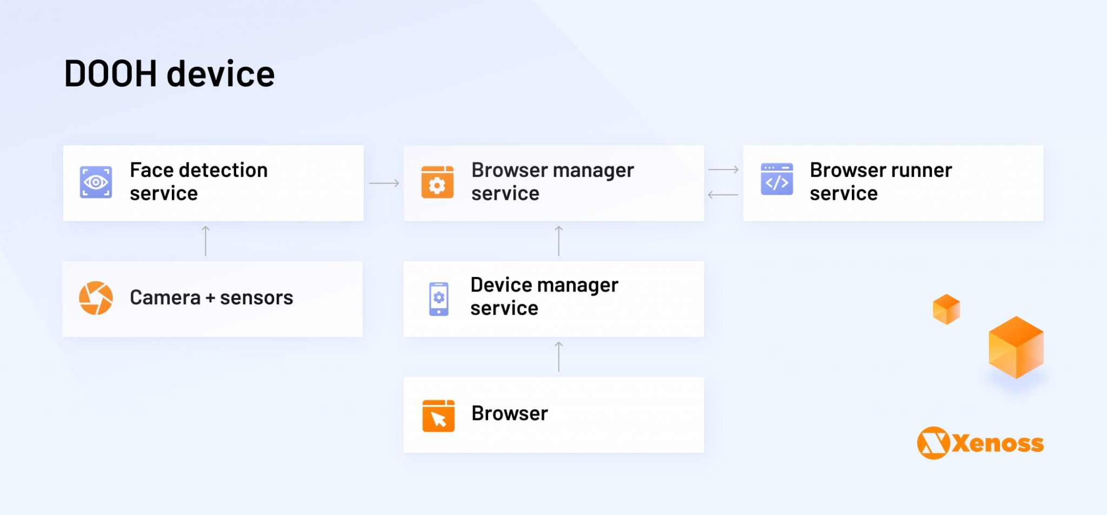This screenshot has height=515, width=1107.
Task: Select the Browser runner service text
Action: point(881,182)
